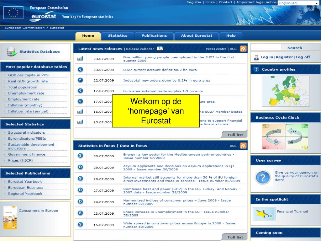Click the Contact link in the header
321x241 pixels.
click(226, 2)
